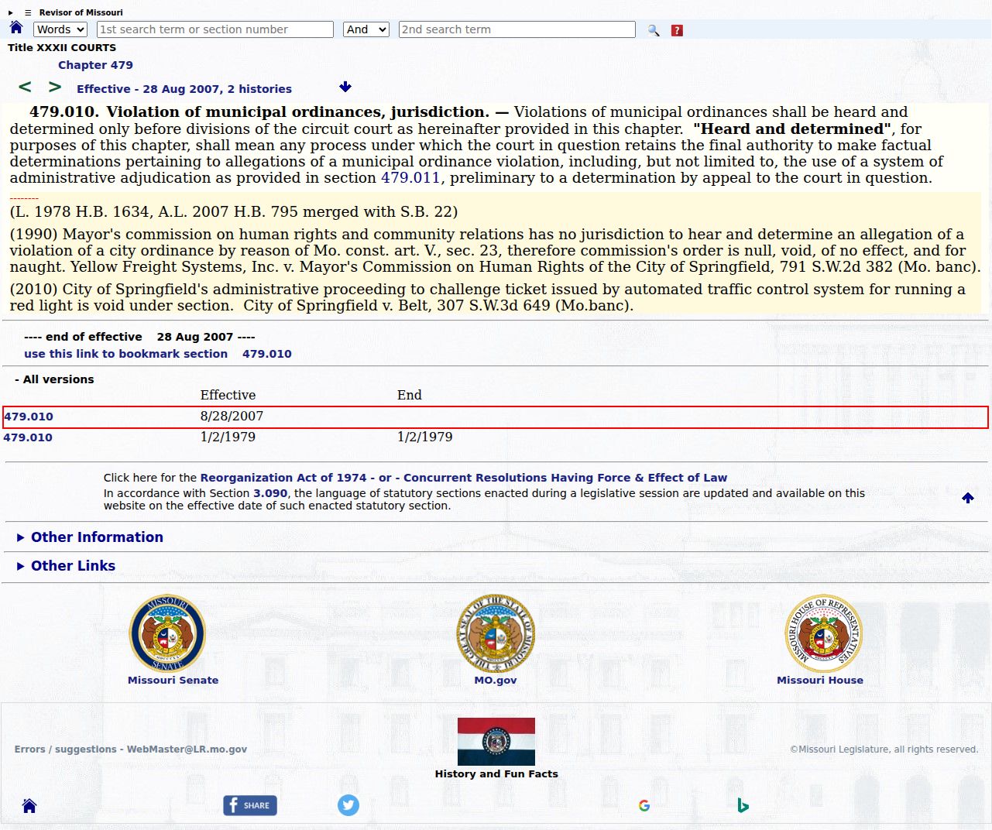Click the Missouri flag image
Image resolution: width=992 pixels, height=830 pixels.
coord(496,742)
